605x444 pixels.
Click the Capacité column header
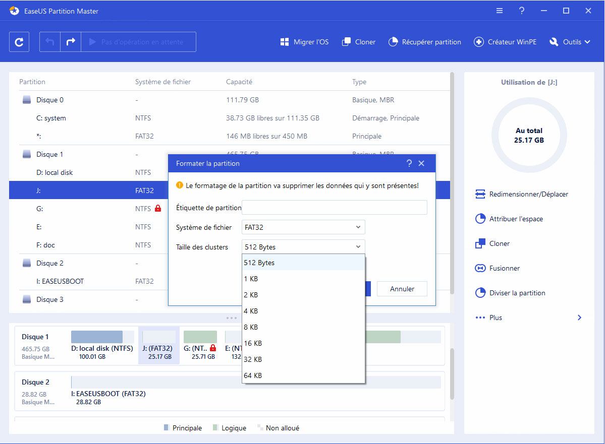coord(239,82)
